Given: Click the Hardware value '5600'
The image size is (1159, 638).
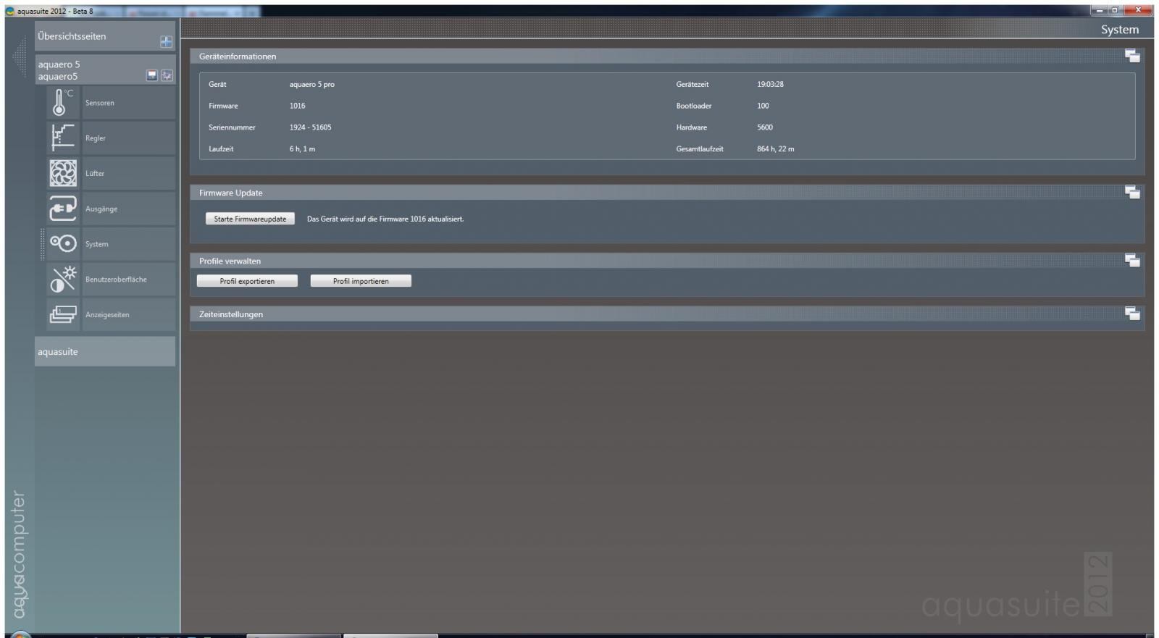Looking at the screenshot, I should coord(765,127).
